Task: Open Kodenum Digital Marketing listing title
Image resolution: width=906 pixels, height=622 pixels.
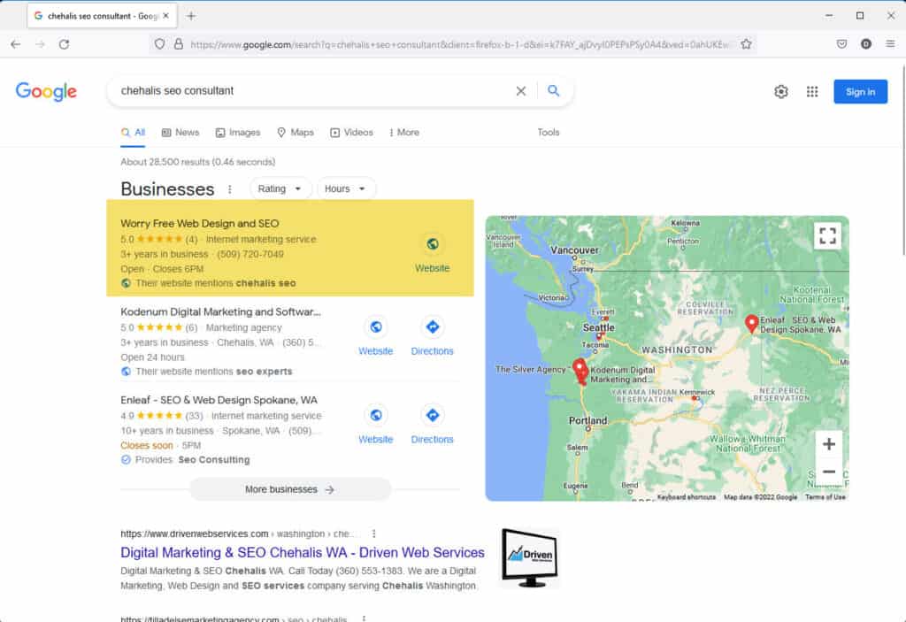Action: tap(220, 311)
